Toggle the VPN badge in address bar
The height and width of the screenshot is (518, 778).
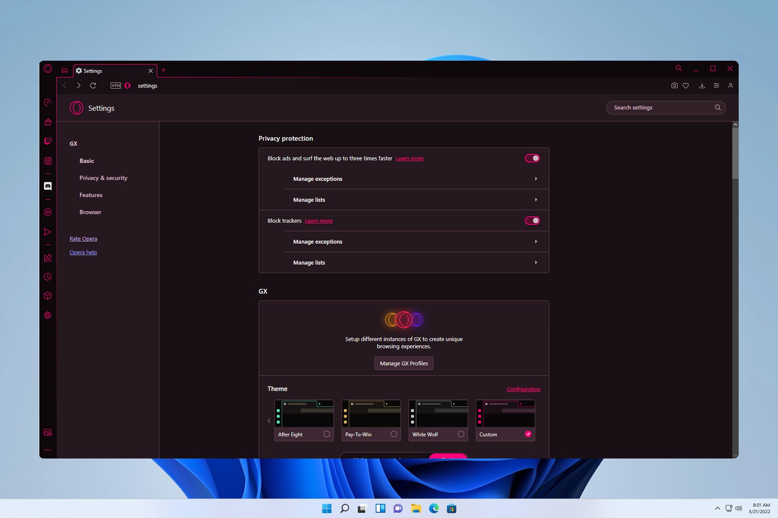[x=116, y=85]
